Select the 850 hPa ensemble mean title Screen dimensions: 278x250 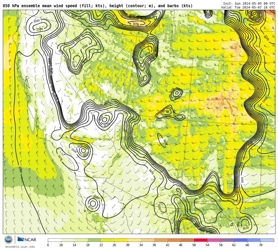pos(98,6)
